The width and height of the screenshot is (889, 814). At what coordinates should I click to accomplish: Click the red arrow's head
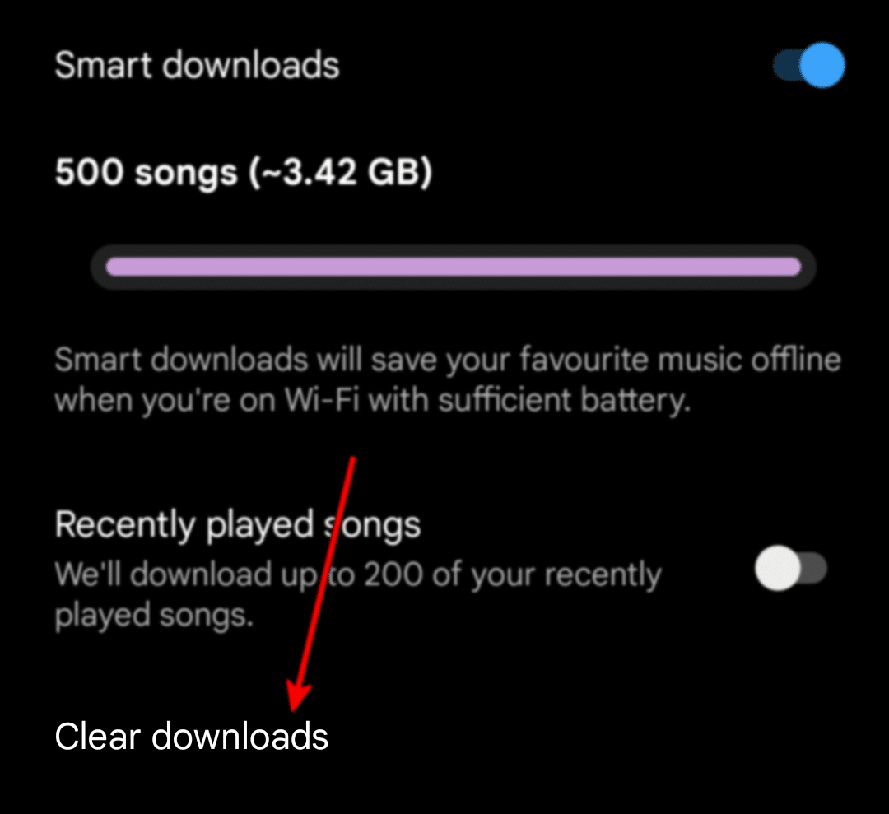(297, 696)
